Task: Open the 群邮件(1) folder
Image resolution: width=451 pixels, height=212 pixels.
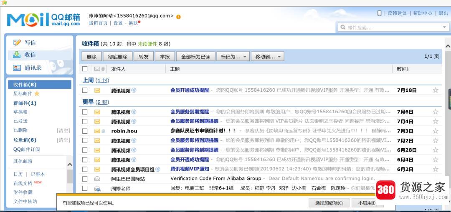Action: click(25, 103)
